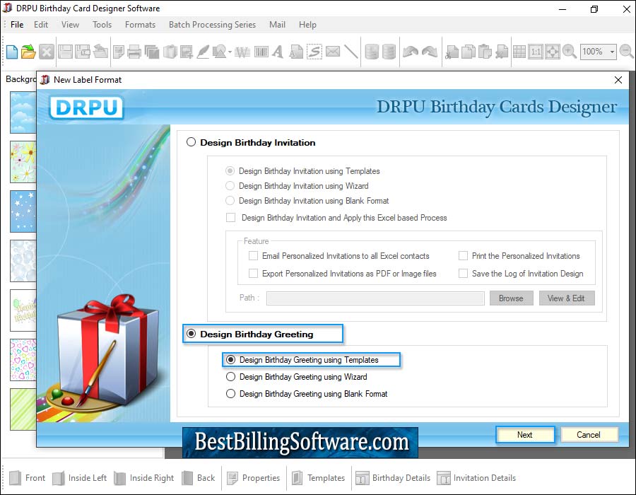Tick the Apply this Excel based Process checkbox
Image resolution: width=636 pixels, height=495 pixels.
(231, 218)
